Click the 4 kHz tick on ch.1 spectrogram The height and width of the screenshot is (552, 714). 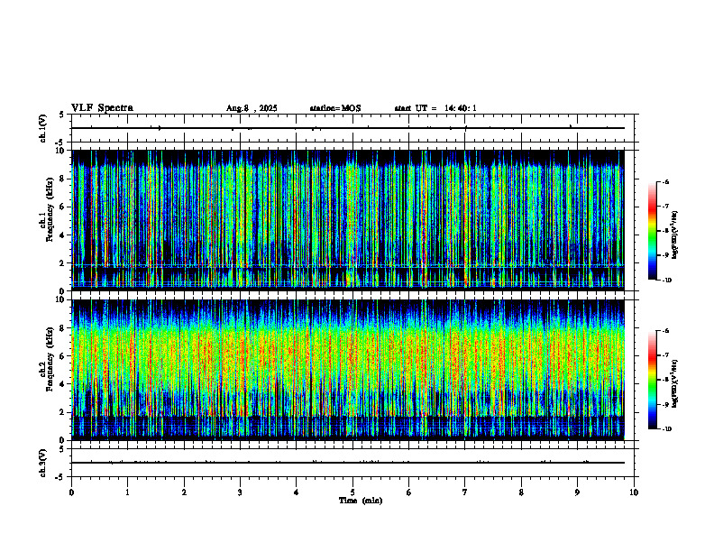(x=63, y=235)
